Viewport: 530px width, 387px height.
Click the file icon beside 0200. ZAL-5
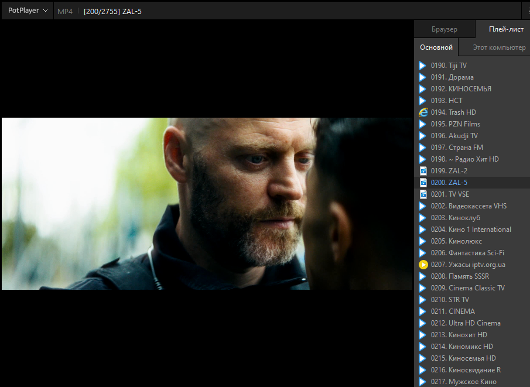point(423,183)
